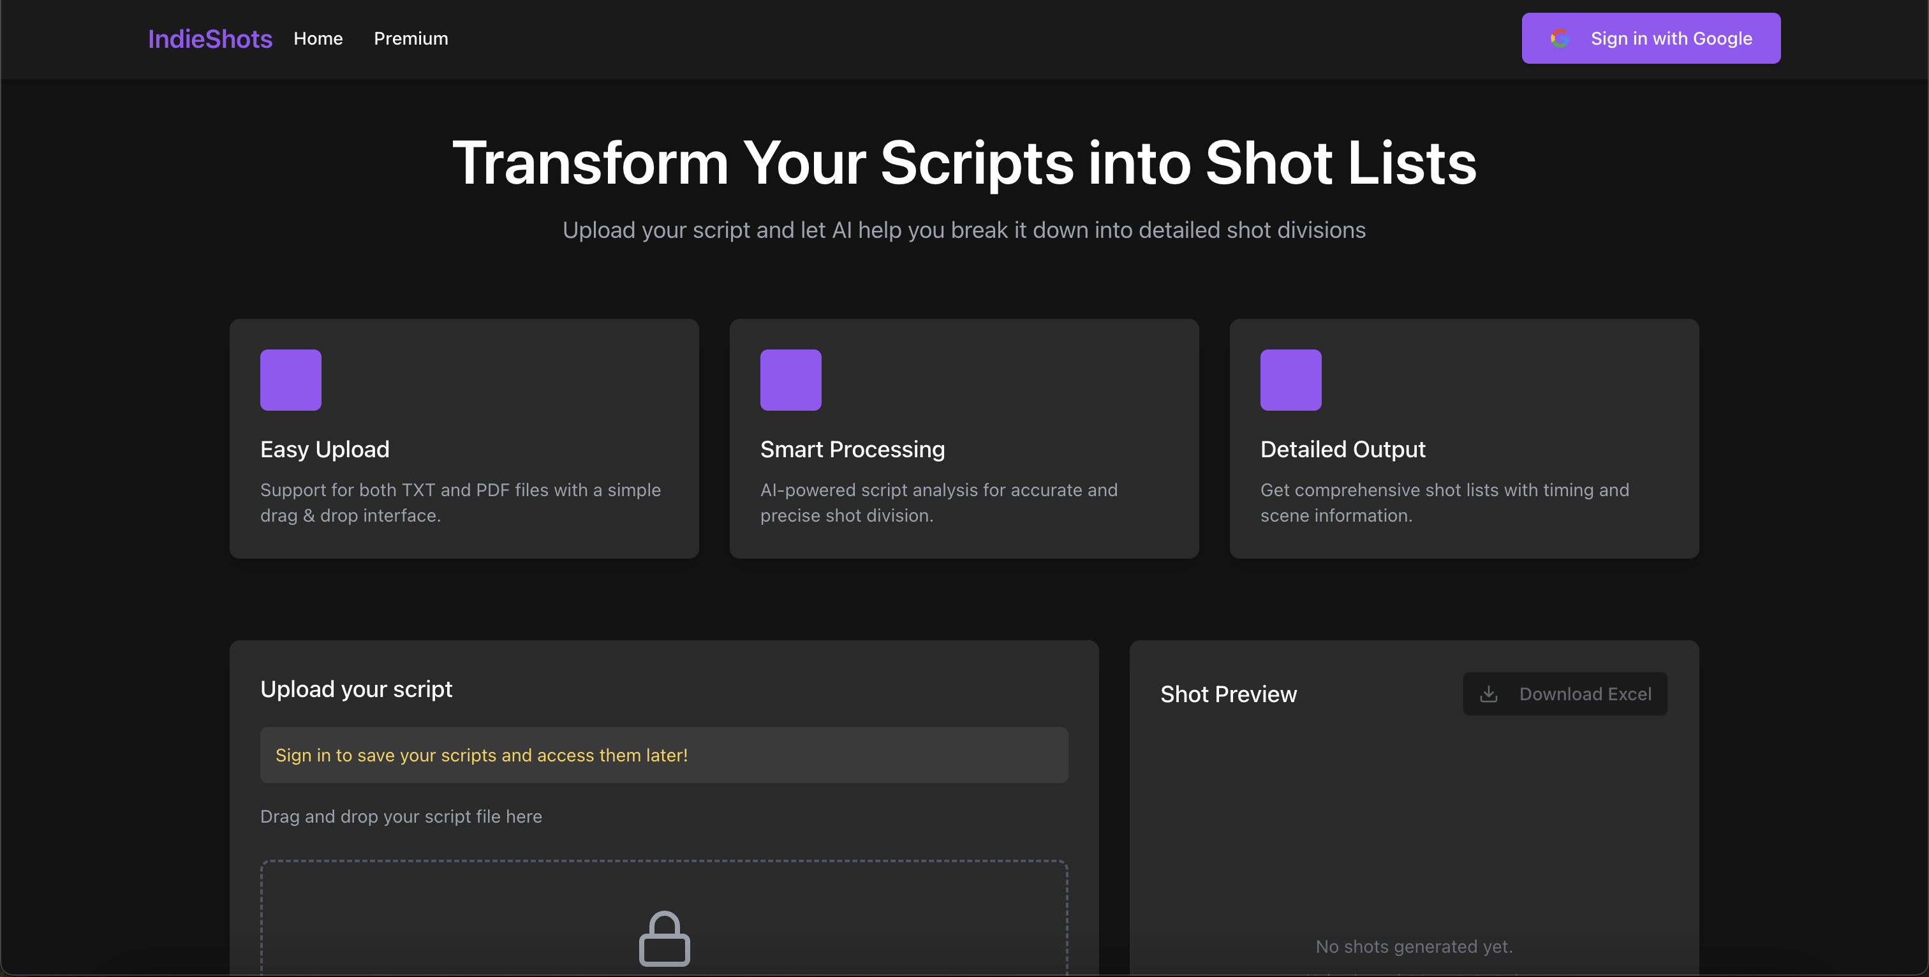The height and width of the screenshot is (977, 1929).
Task: Click the Smart Processing purple icon
Action: (791, 379)
